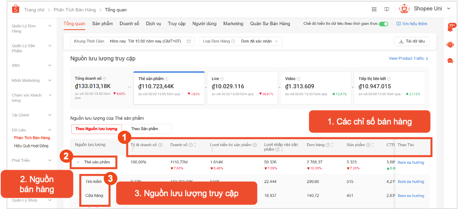The image size is (459, 209).
Task: Click help icon beside Sản phẩm column
Action: [x=368, y=145]
